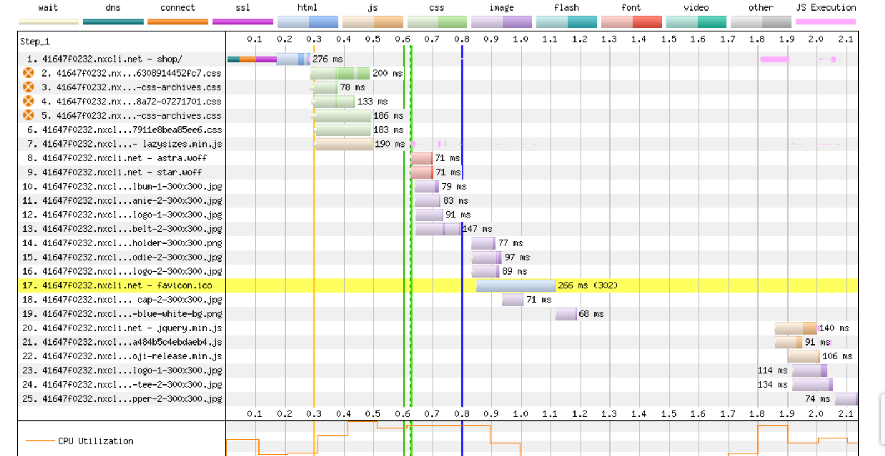Click the orange X icon on request 5
885x456 pixels.
coord(28,115)
